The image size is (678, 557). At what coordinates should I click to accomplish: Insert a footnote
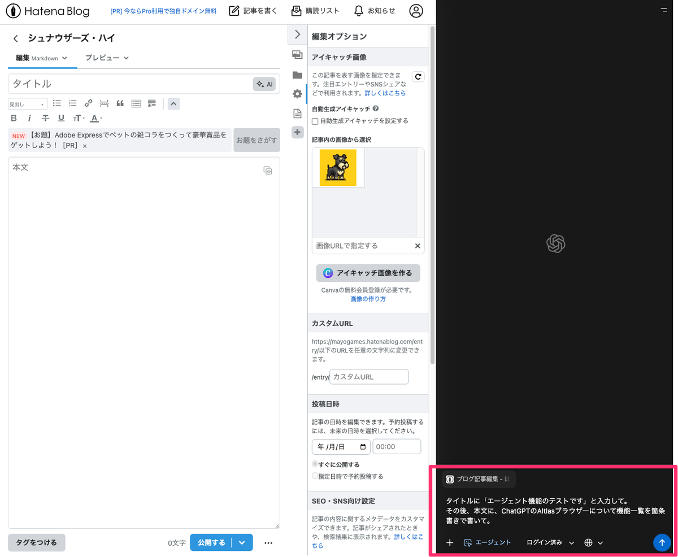[x=151, y=103]
